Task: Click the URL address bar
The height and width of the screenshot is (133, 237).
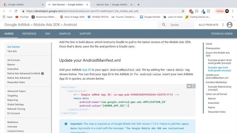Action: click(103, 11)
